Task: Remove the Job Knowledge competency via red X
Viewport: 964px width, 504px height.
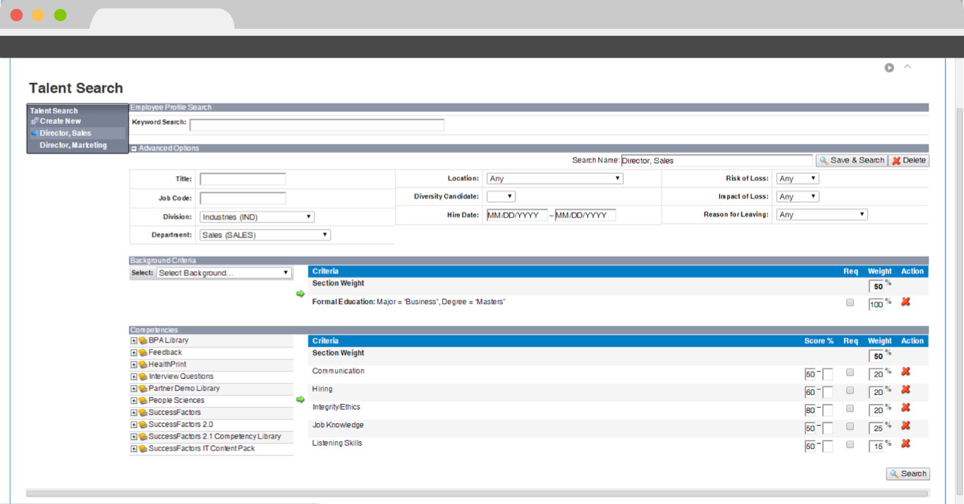Action: (x=905, y=426)
